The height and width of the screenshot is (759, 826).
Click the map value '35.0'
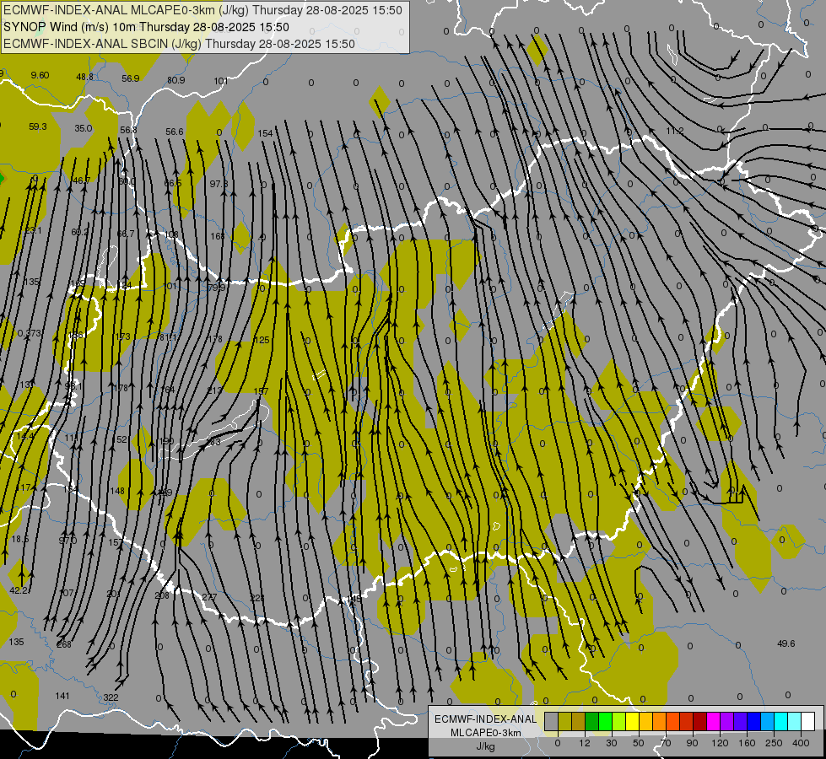click(84, 128)
